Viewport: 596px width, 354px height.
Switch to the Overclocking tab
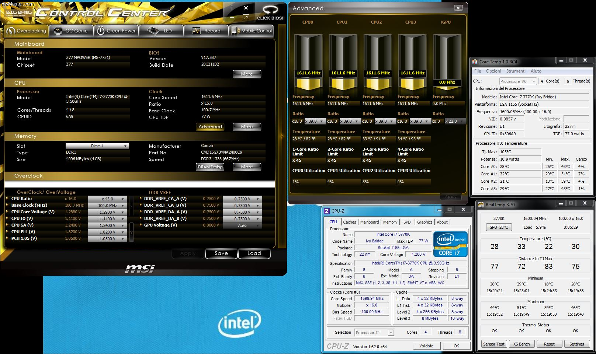27,31
